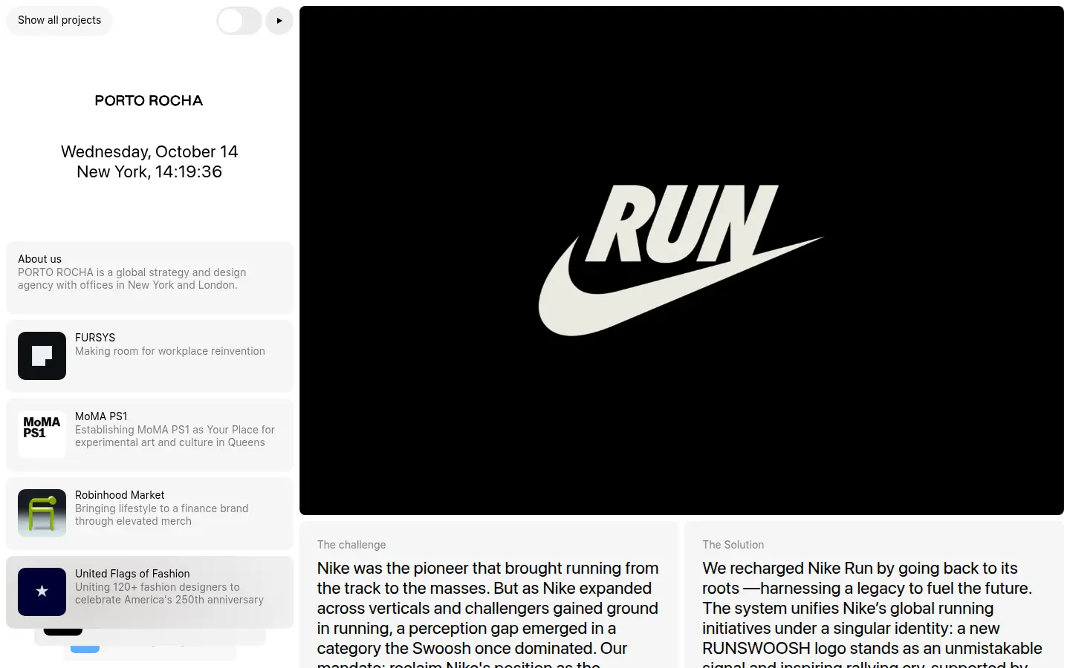
Task: Click the PORTO ROCHA logo
Action: (149, 101)
